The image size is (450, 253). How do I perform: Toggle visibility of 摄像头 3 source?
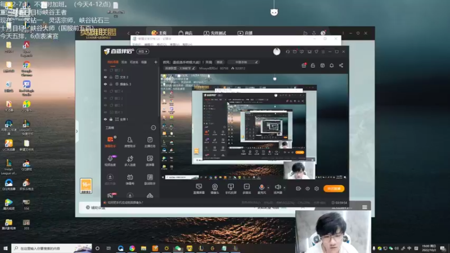pyautogui.click(x=105, y=84)
